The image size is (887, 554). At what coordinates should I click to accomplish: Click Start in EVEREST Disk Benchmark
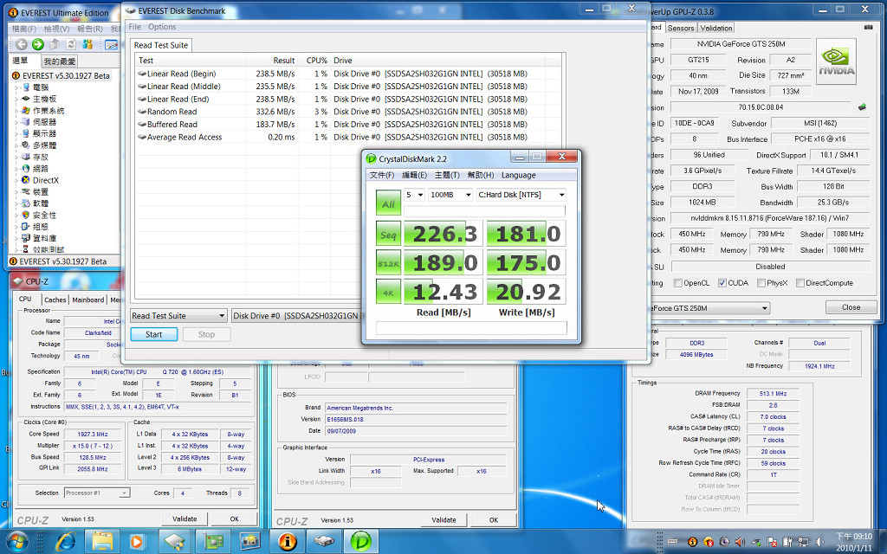click(154, 334)
